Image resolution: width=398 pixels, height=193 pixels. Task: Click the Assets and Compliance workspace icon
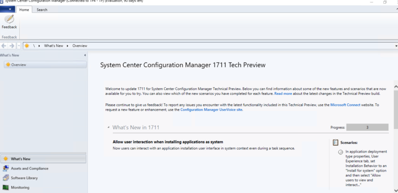(x=5, y=169)
